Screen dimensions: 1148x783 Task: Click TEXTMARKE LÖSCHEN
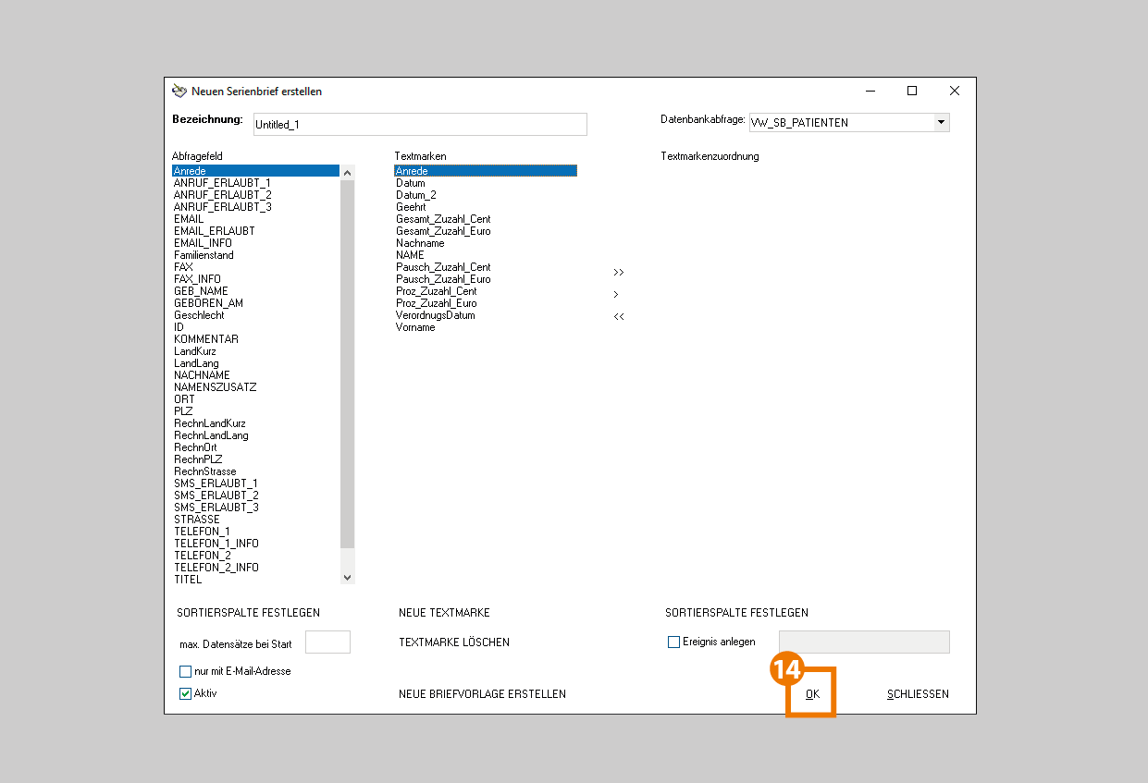click(453, 642)
